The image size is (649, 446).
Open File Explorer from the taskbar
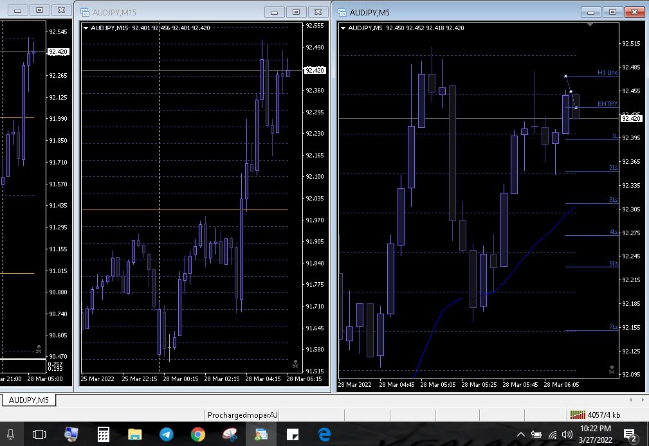click(x=135, y=434)
